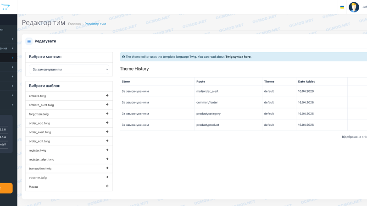Click the Theme History heading
Viewport: 367px width, 206px height.
click(134, 69)
